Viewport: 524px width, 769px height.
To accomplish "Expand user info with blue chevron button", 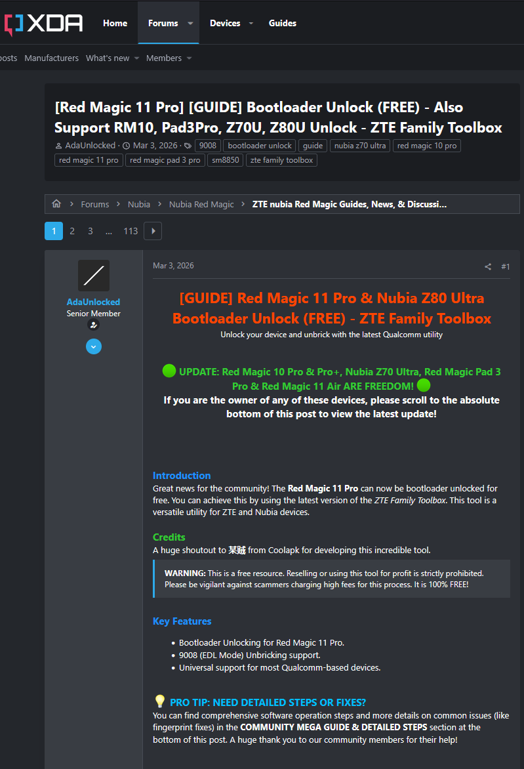I will click(x=94, y=346).
